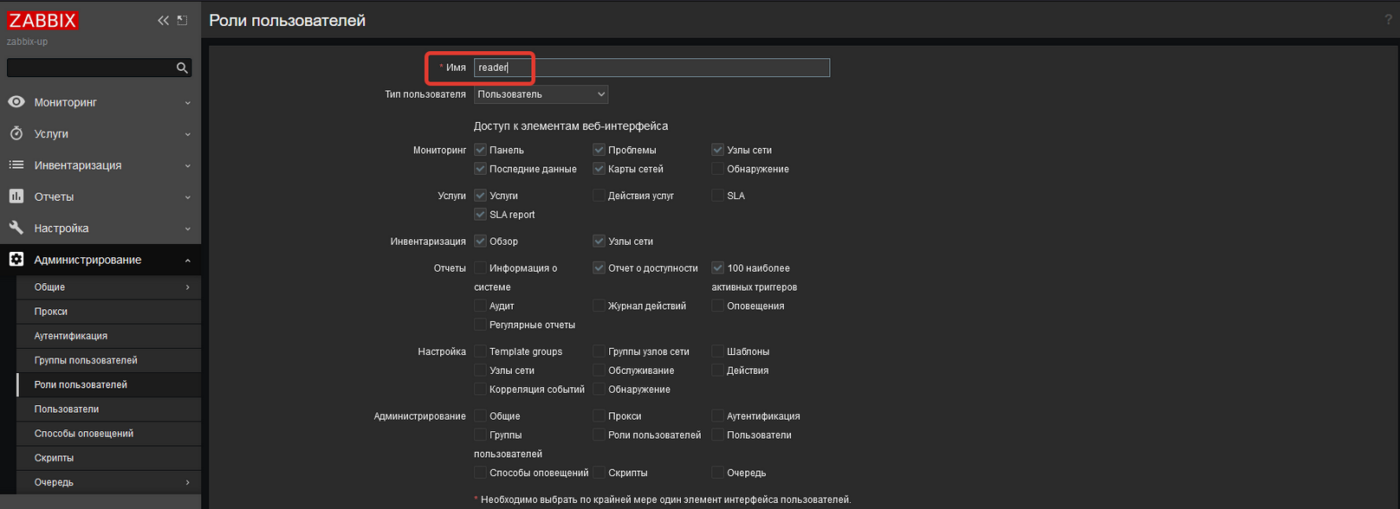Uncheck the Проблемы checkbox
The height and width of the screenshot is (509, 1400).
click(x=599, y=150)
